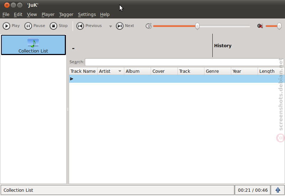The height and width of the screenshot is (196, 285).
Task: Close the JuK window
Action: 7,5
